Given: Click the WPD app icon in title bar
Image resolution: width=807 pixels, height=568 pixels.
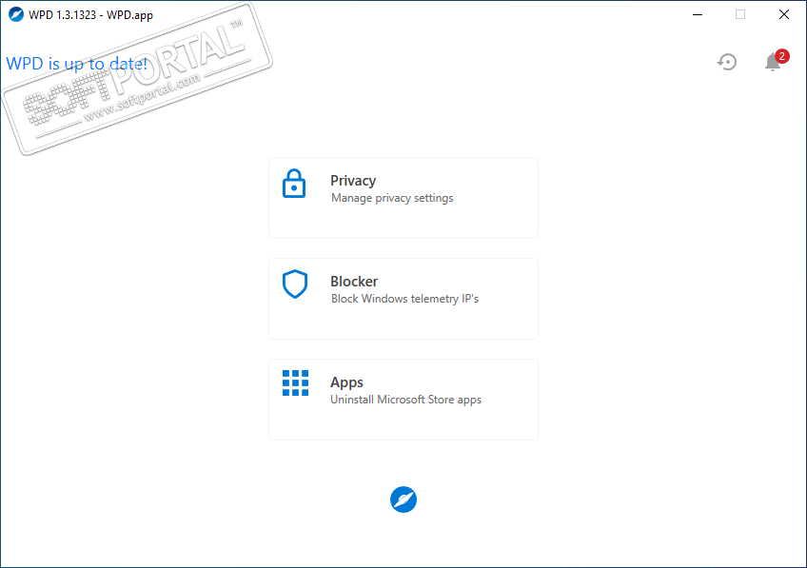Looking at the screenshot, I should (x=16, y=14).
